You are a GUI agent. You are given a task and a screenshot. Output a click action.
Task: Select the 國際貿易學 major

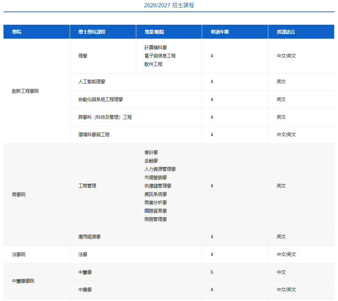coord(155,211)
